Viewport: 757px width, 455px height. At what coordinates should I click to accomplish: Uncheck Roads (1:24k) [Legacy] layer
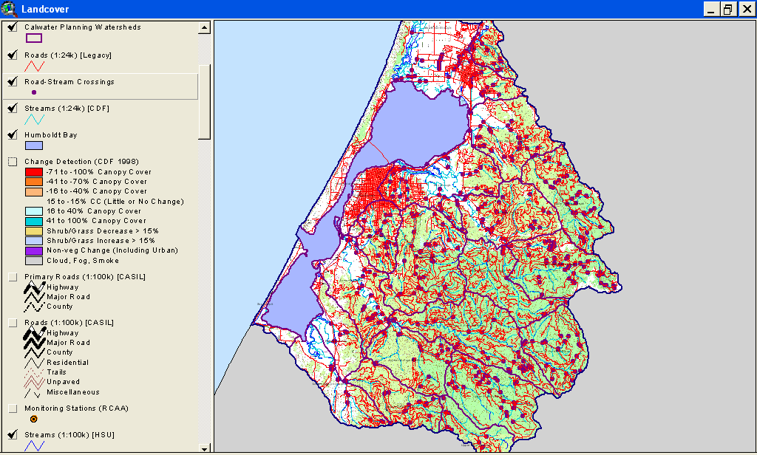click(x=13, y=55)
